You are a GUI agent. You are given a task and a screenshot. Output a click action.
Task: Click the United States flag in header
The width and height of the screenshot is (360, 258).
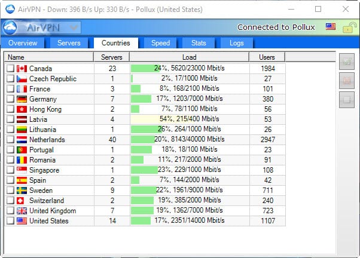point(331,27)
